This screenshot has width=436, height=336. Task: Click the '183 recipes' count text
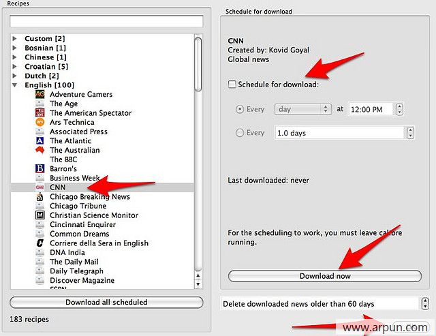click(29, 319)
